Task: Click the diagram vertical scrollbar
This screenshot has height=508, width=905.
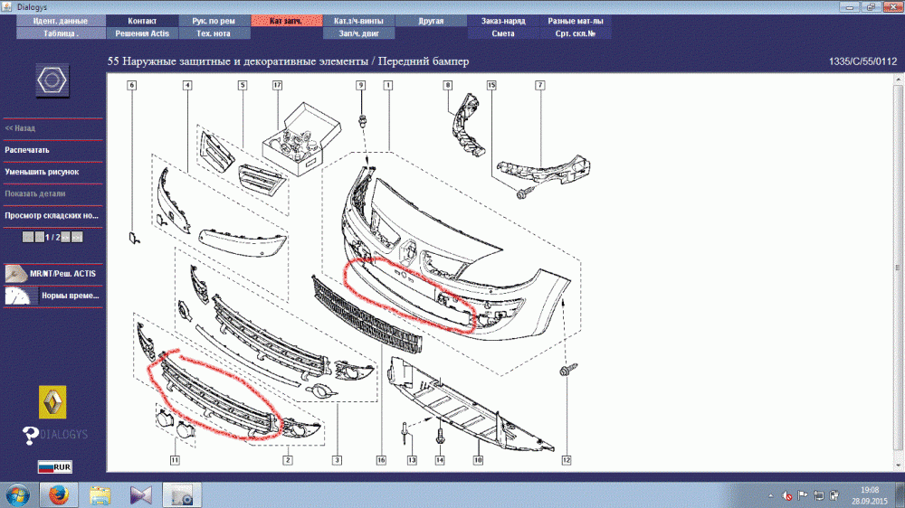Action: [x=898, y=268]
